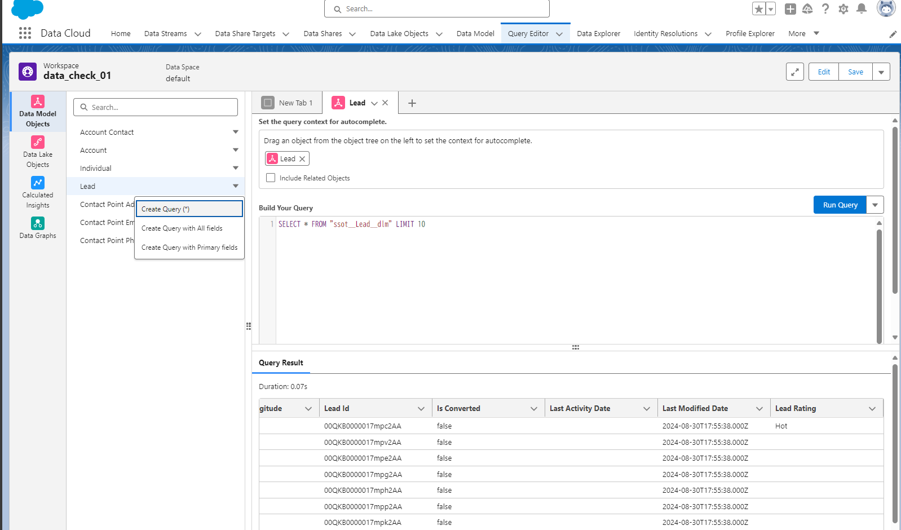Open Lead tab options chevron

pos(374,103)
